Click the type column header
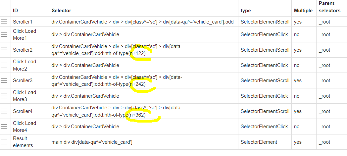The width and height of the screenshot is (347, 156). point(246,11)
